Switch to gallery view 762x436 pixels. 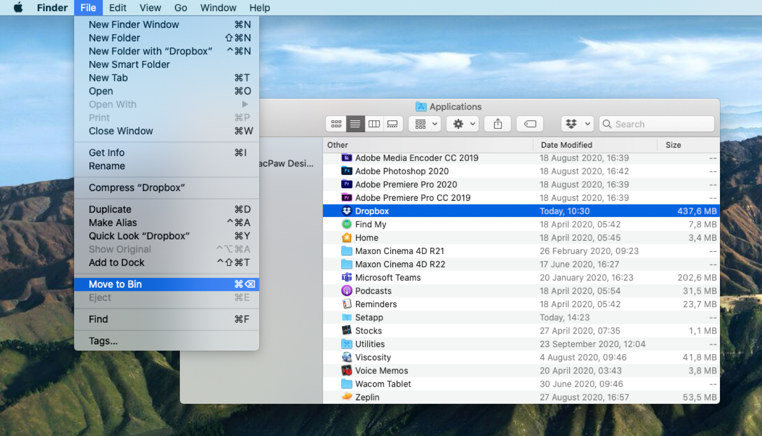(x=393, y=124)
